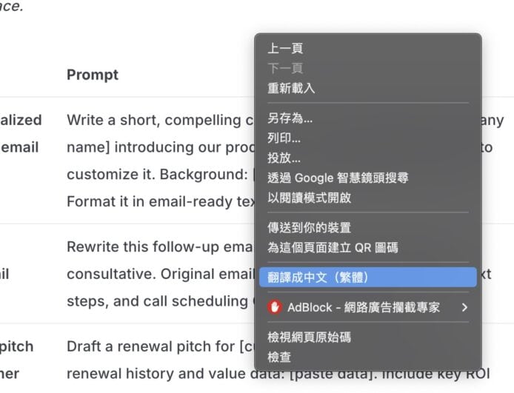The width and height of the screenshot is (514, 393).
Task: Click 翻譯成中文（繁體）highlighted item
Action: (x=368, y=278)
